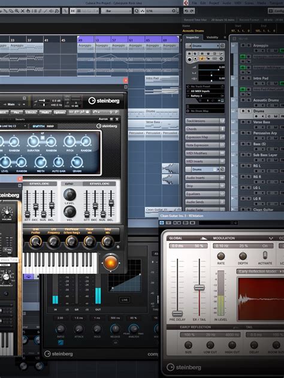The width and height of the screenshot is (284, 378).
Task: Toggle Solo on Verse Bass track
Action: click(x=249, y=122)
